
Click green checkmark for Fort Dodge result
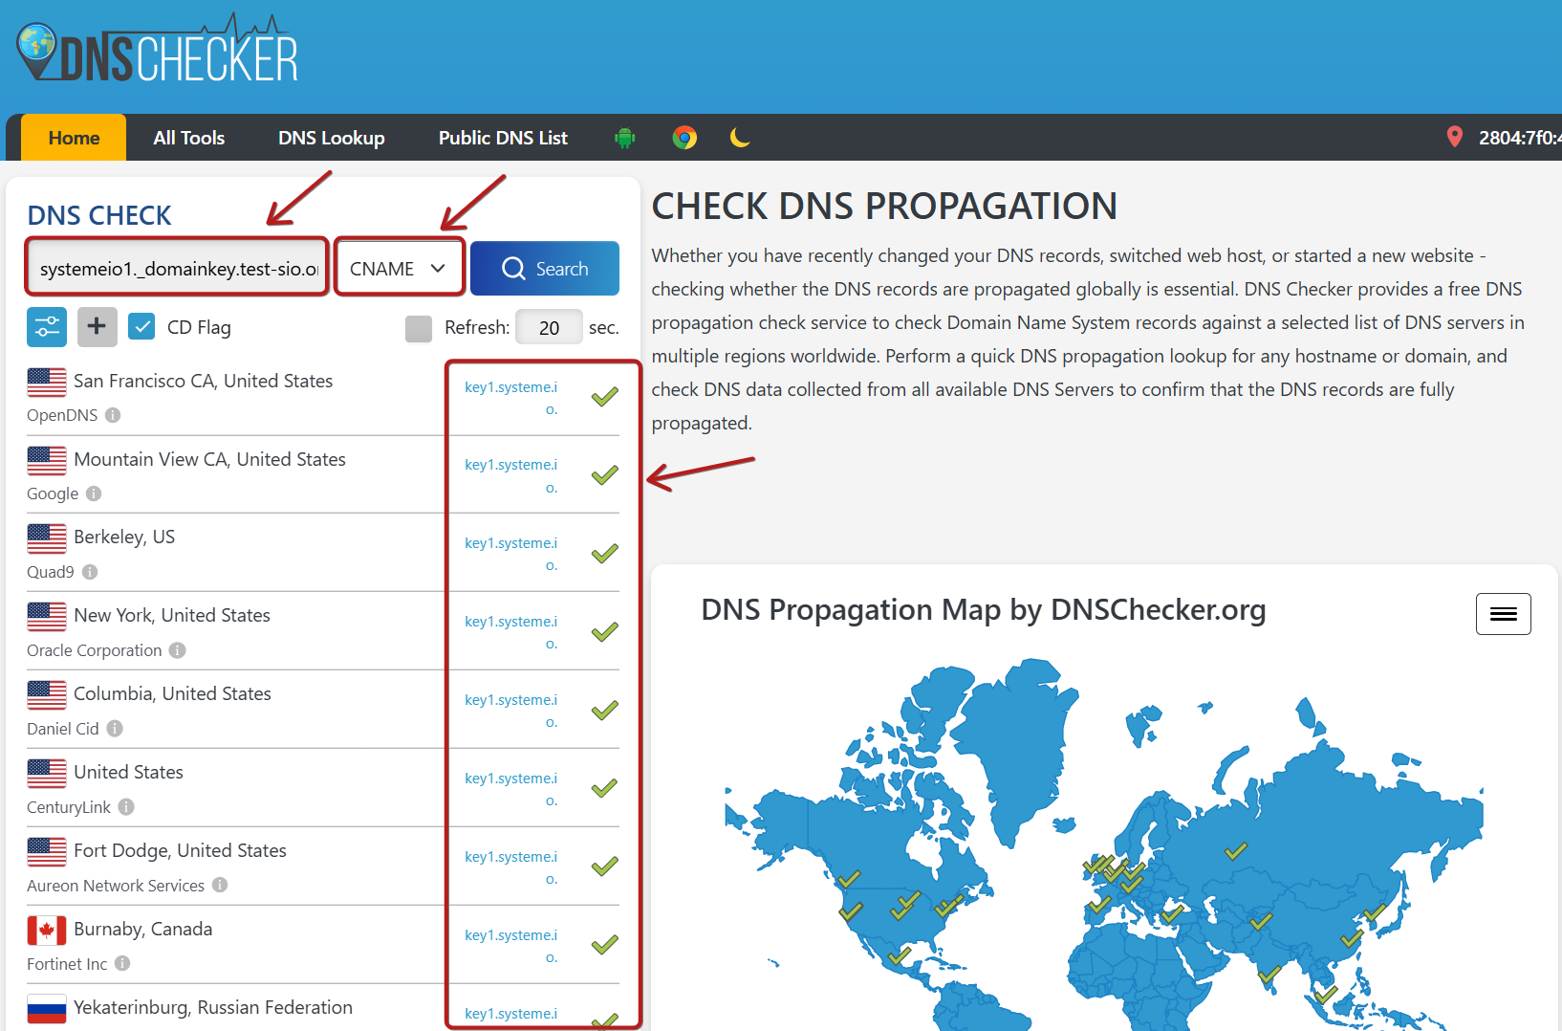pyautogui.click(x=604, y=867)
